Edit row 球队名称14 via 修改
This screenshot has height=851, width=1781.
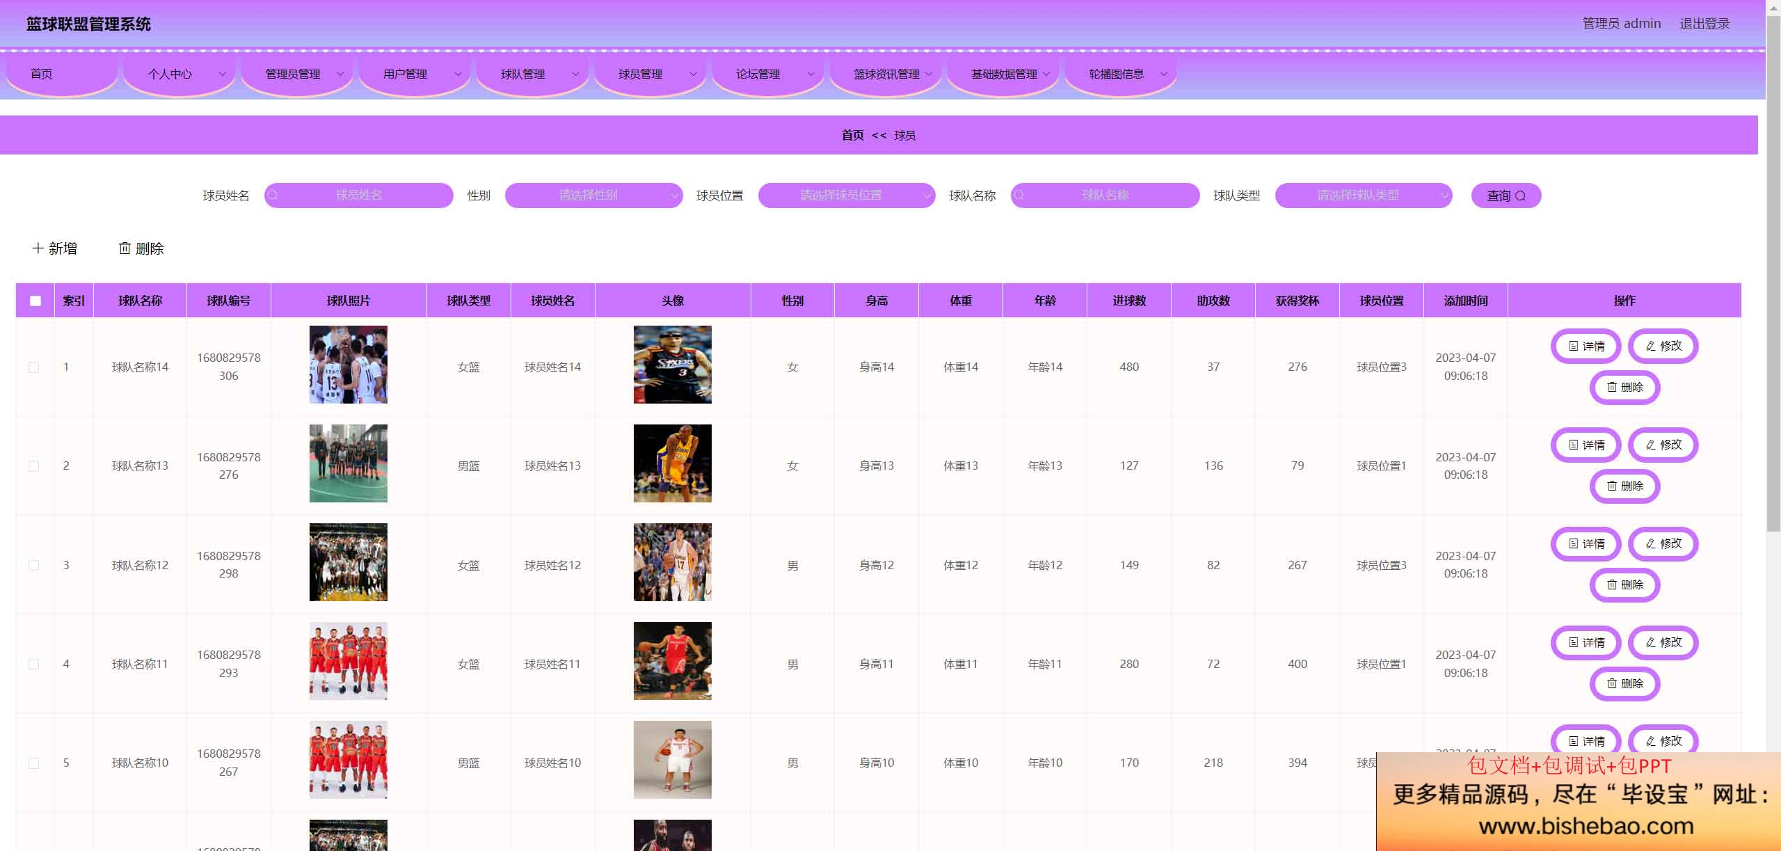[x=1663, y=346]
